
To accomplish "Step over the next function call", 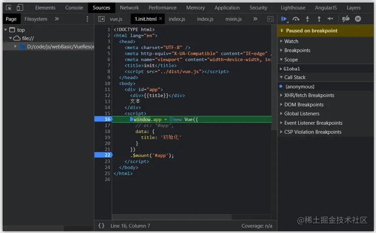I will 296,19.
